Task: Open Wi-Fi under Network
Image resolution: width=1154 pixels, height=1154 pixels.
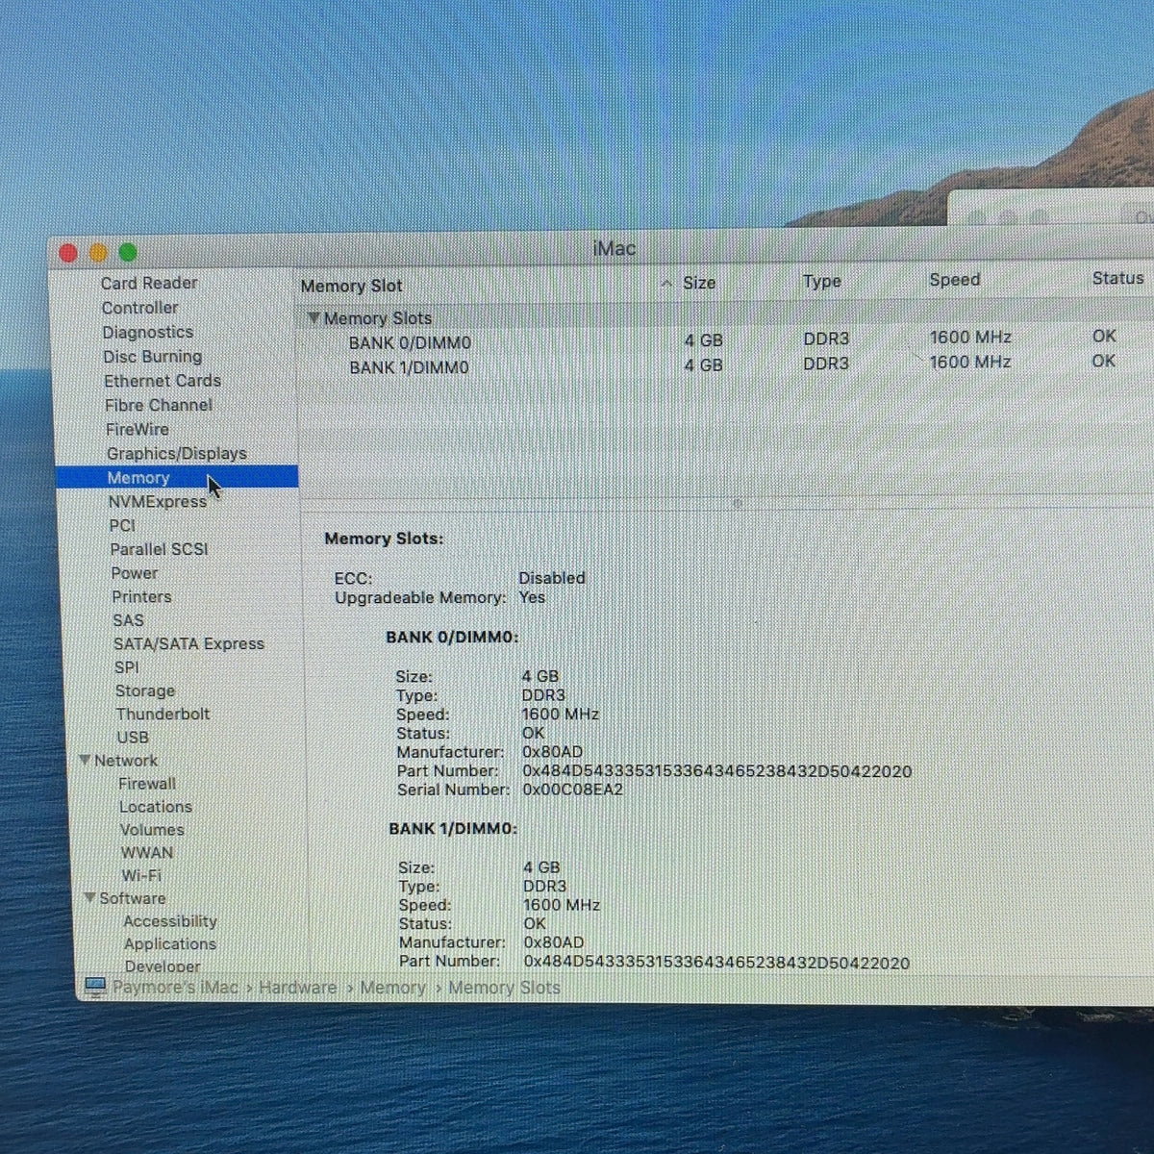Action: [141, 875]
